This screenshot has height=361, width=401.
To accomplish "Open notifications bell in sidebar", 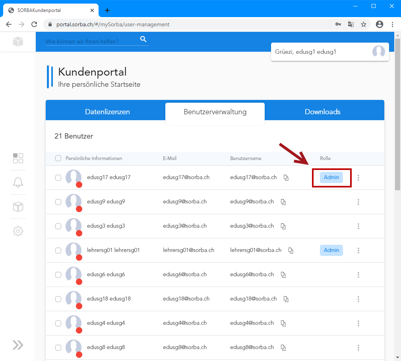I will (18, 182).
